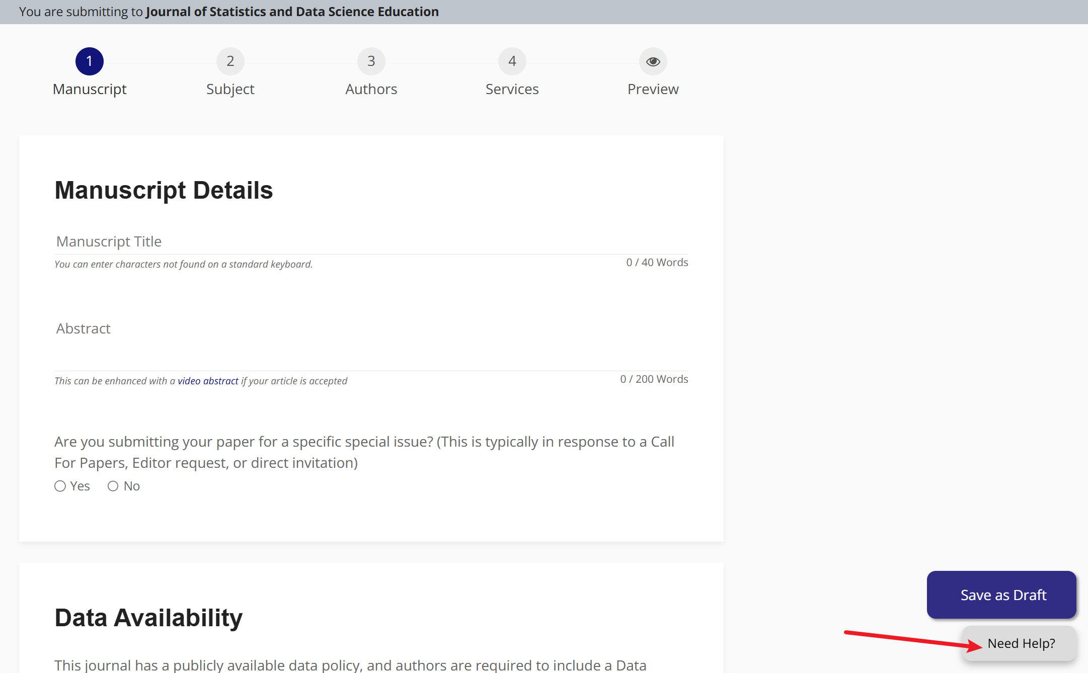
Task: Open the Authors step label
Action: pos(371,89)
